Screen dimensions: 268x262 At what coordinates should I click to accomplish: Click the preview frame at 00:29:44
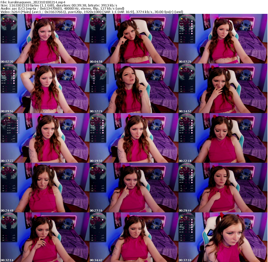point(223,188)
